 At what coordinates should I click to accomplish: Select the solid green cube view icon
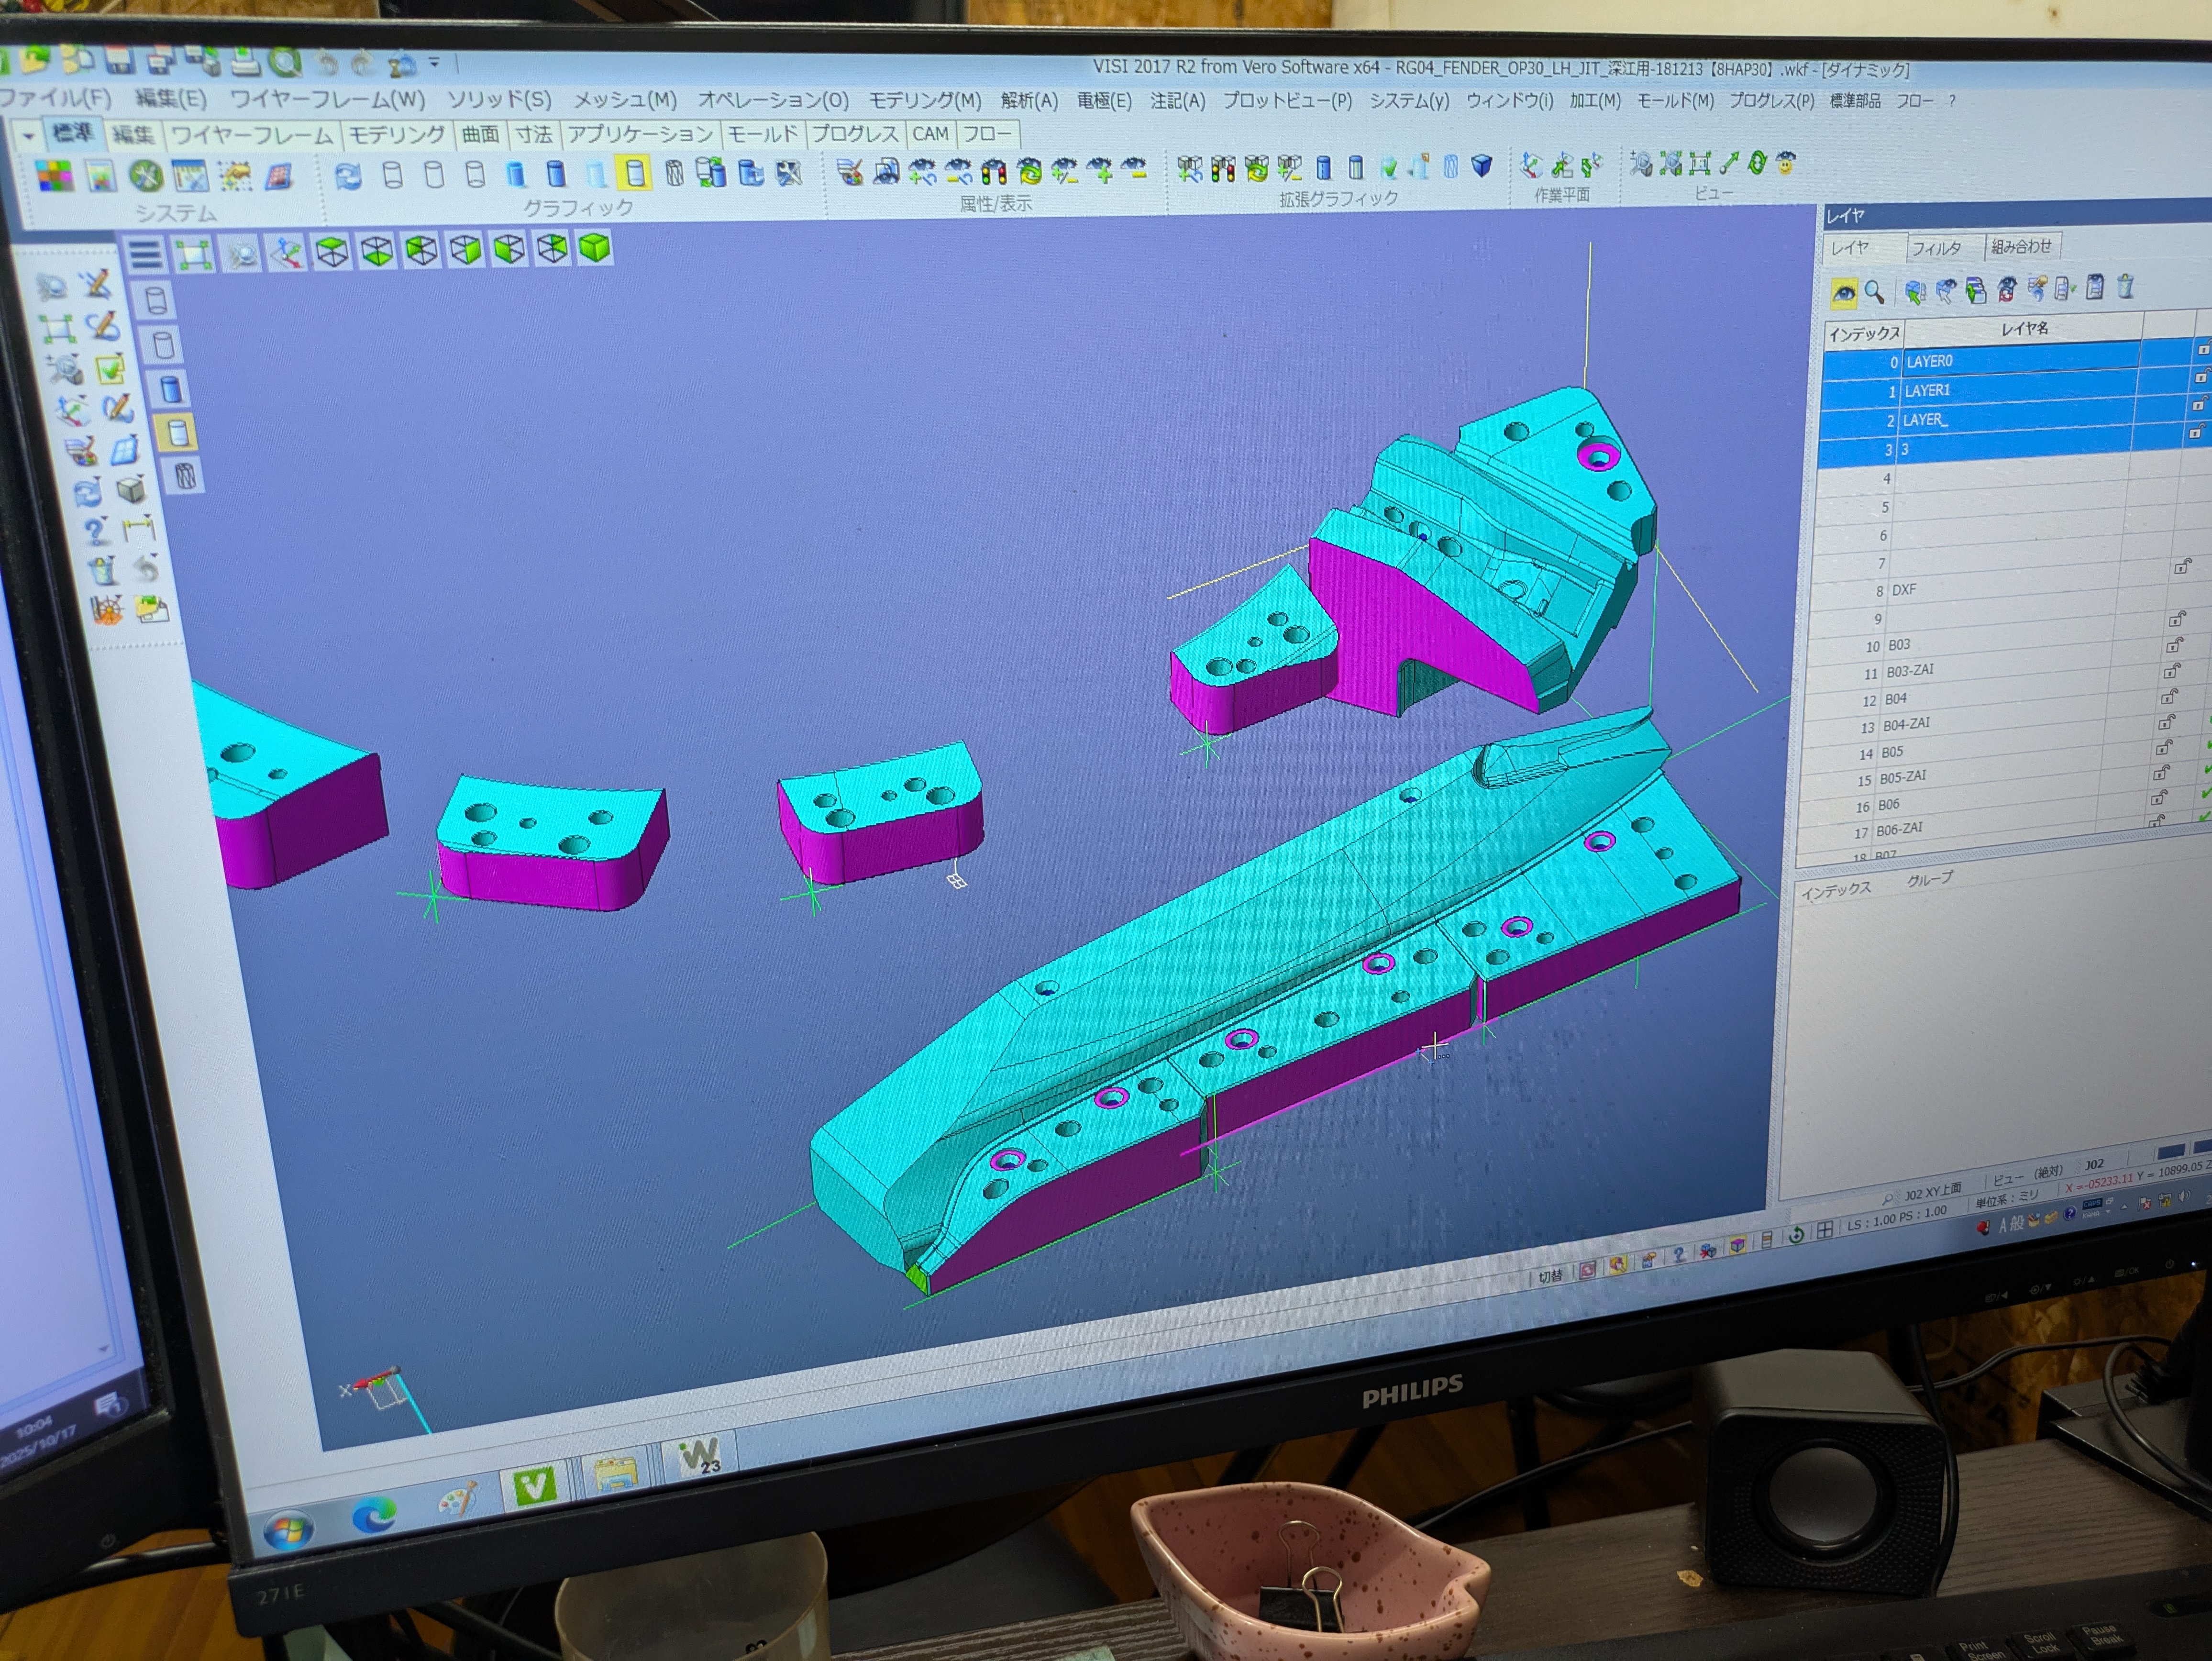(x=595, y=247)
